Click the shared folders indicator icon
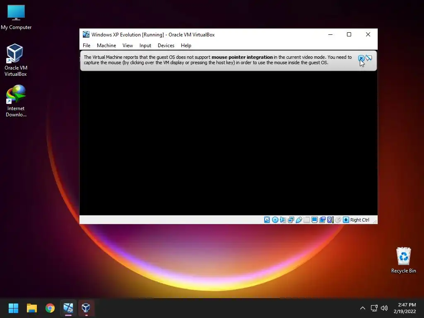This screenshot has height=318, width=424. point(307,220)
